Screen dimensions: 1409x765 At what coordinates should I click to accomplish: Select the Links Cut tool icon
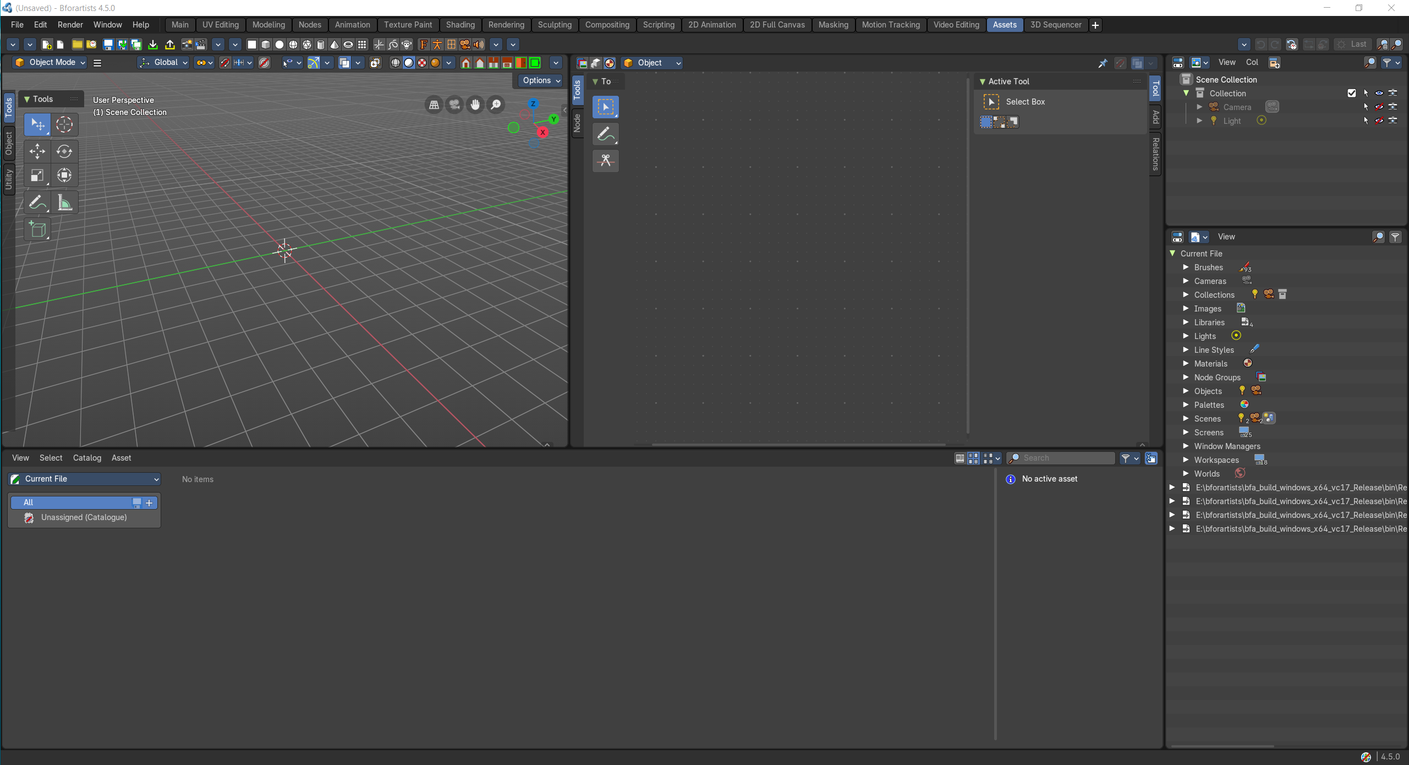(606, 161)
